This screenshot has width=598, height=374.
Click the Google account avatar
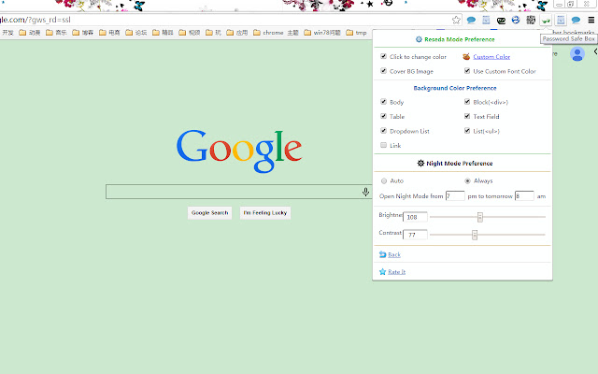[x=577, y=54]
